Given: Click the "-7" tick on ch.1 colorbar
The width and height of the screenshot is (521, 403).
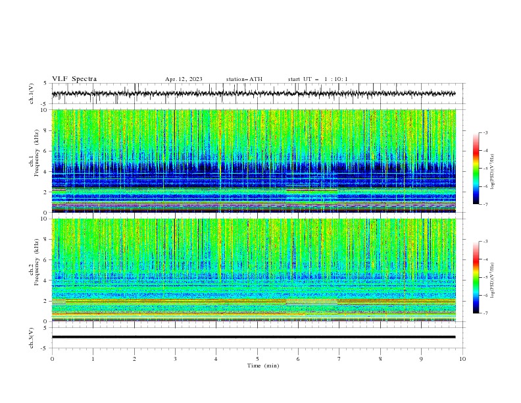Looking at the screenshot, I should tap(485, 204).
